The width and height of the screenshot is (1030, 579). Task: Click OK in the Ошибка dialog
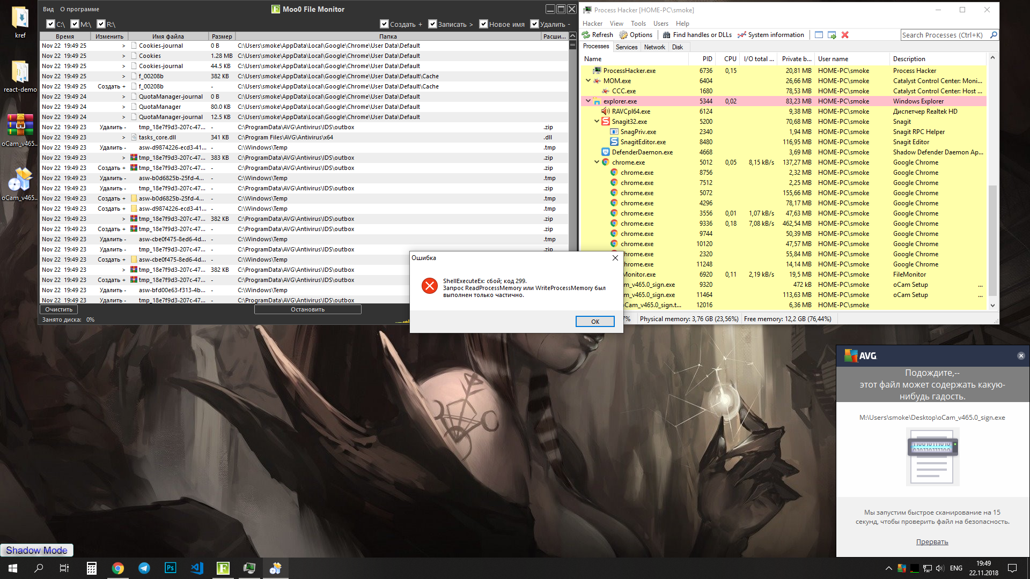[x=595, y=321]
